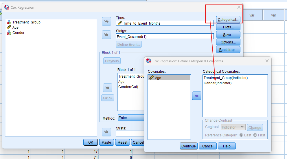Click the blue arrow to move covariate
Screen dimensions: 287x159
pos(197,96)
